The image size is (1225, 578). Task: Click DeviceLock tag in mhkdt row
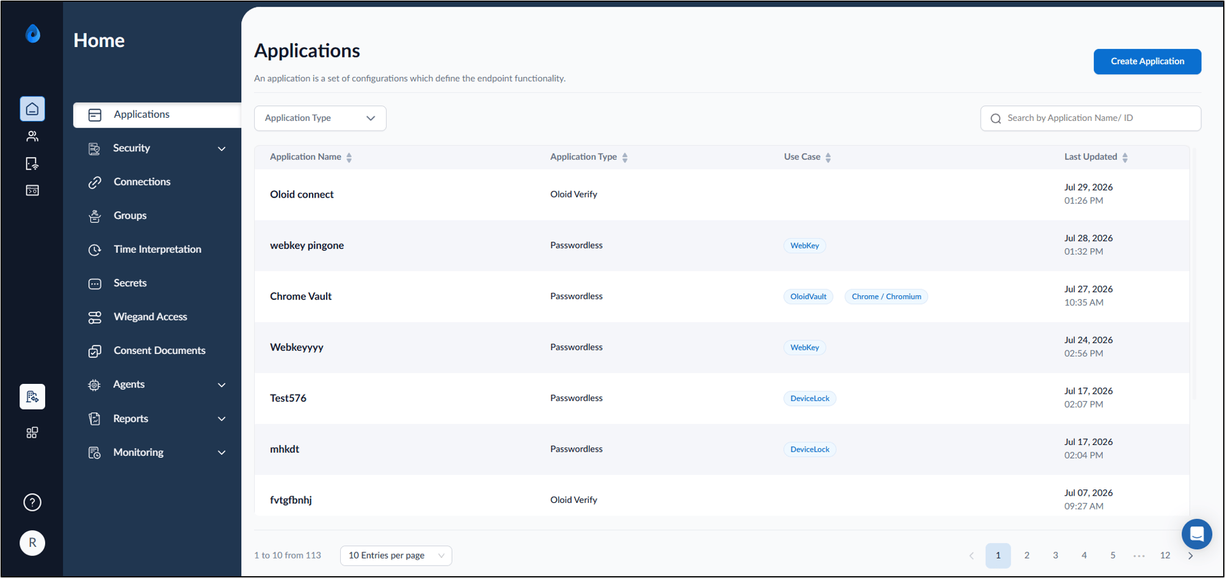(810, 449)
